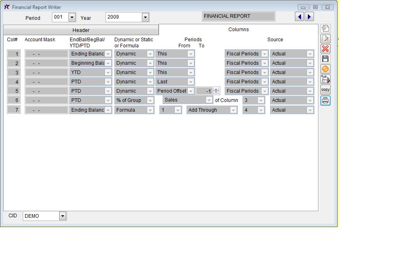
Task: Select the Columns tab
Action: coord(239,30)
